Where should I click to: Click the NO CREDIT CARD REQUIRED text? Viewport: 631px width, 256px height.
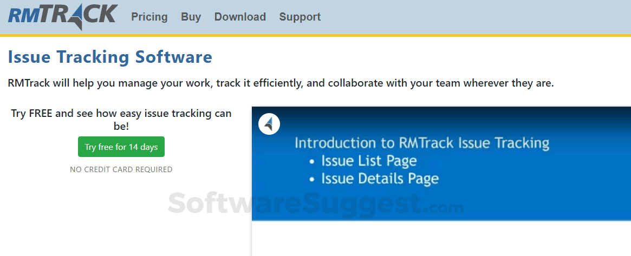pos(121,169)
